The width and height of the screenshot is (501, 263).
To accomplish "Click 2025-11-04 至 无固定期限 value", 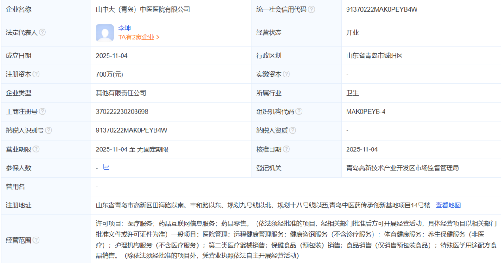I will pos(132,149).
